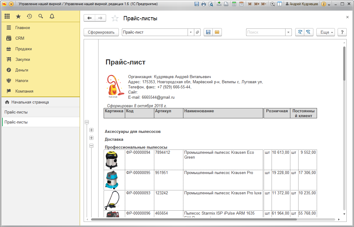Click the Сформировать button

click(x=101, y=32)
